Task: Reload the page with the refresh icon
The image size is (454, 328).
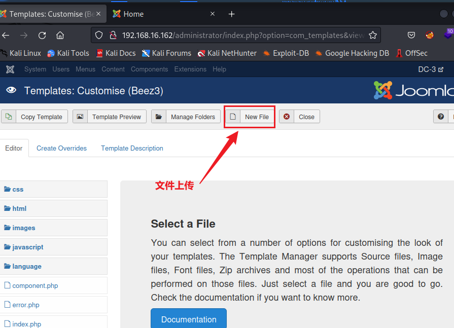Action: 42,35
